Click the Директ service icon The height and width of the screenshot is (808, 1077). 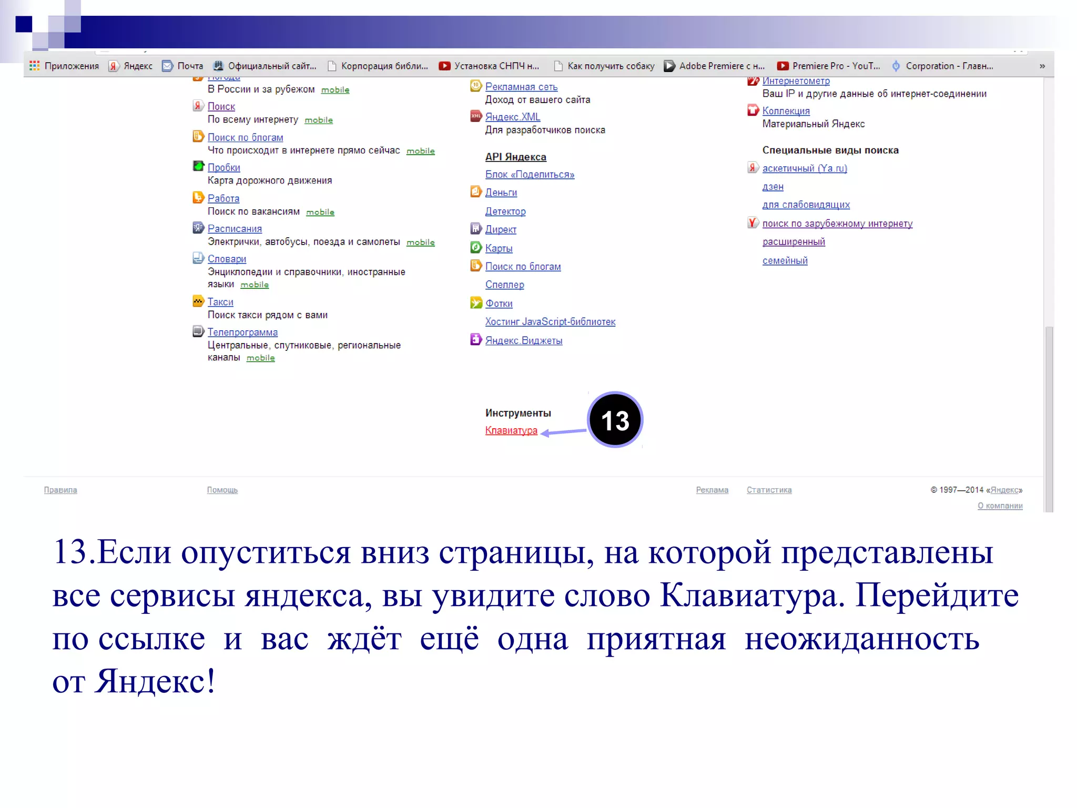pyautogui.click(x=476, y=229)
